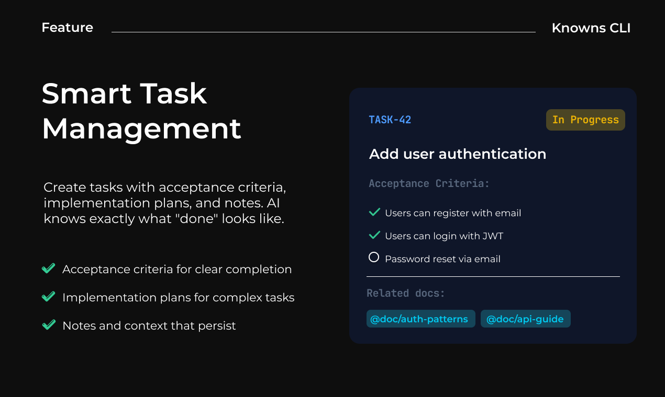
Task: Click the yellow 'In Progress' status badge
Action: point(585,120)
